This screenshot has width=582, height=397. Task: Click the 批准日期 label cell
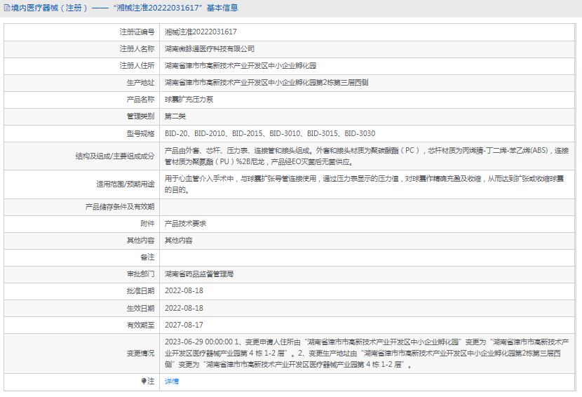81,291
